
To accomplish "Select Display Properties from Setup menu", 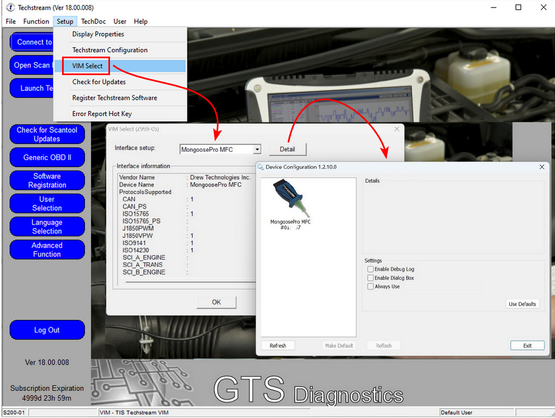I will (x=120, y=34).
